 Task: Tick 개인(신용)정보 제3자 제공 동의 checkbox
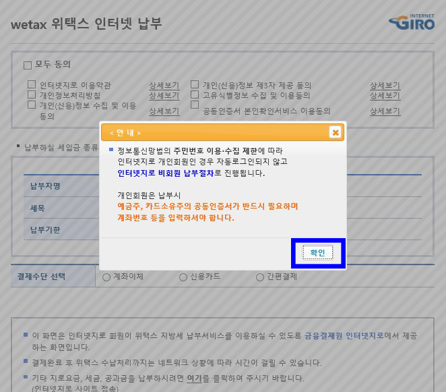tap(195, 84)
